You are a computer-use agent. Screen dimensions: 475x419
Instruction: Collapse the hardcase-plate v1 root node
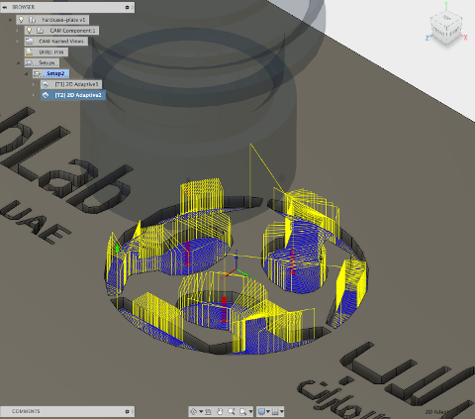[x=11, y=20]
